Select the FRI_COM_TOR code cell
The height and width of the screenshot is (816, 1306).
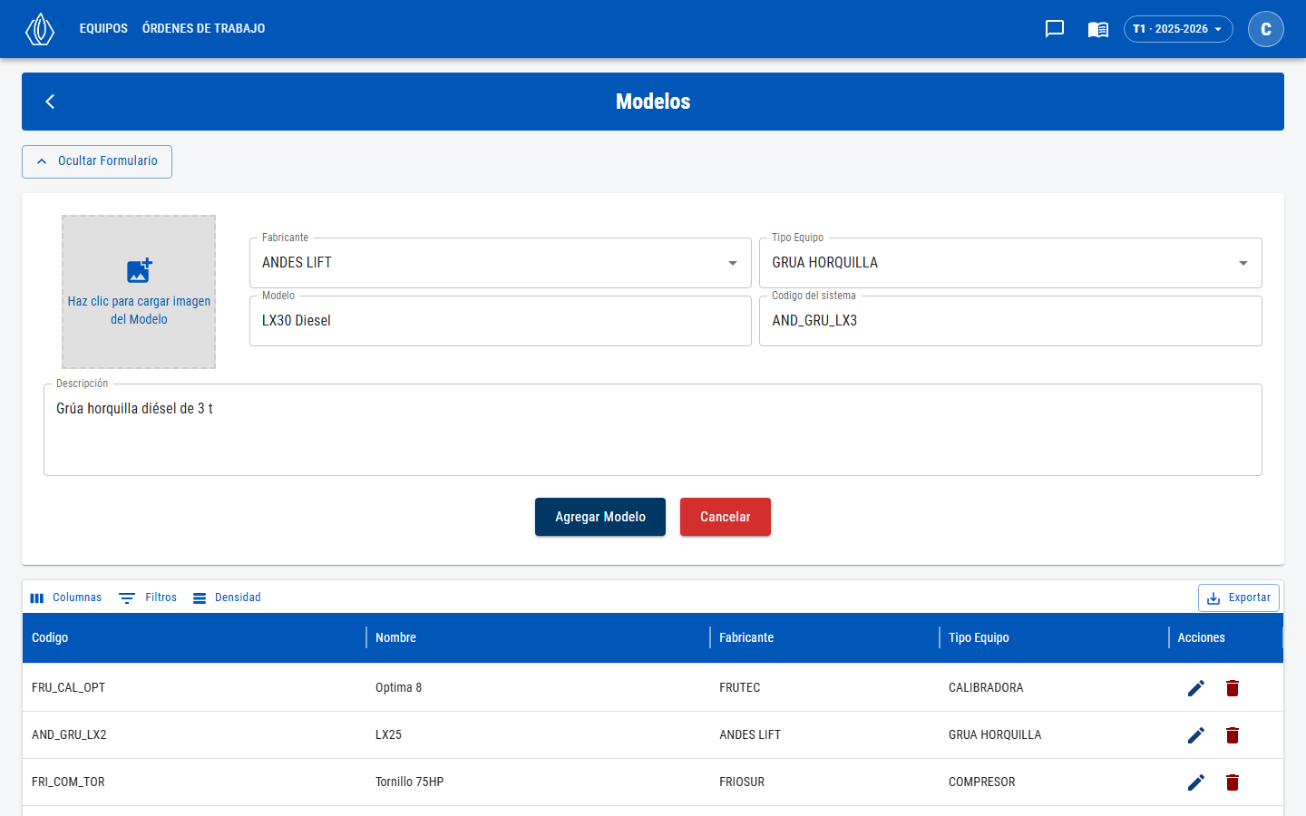point(194,782)
